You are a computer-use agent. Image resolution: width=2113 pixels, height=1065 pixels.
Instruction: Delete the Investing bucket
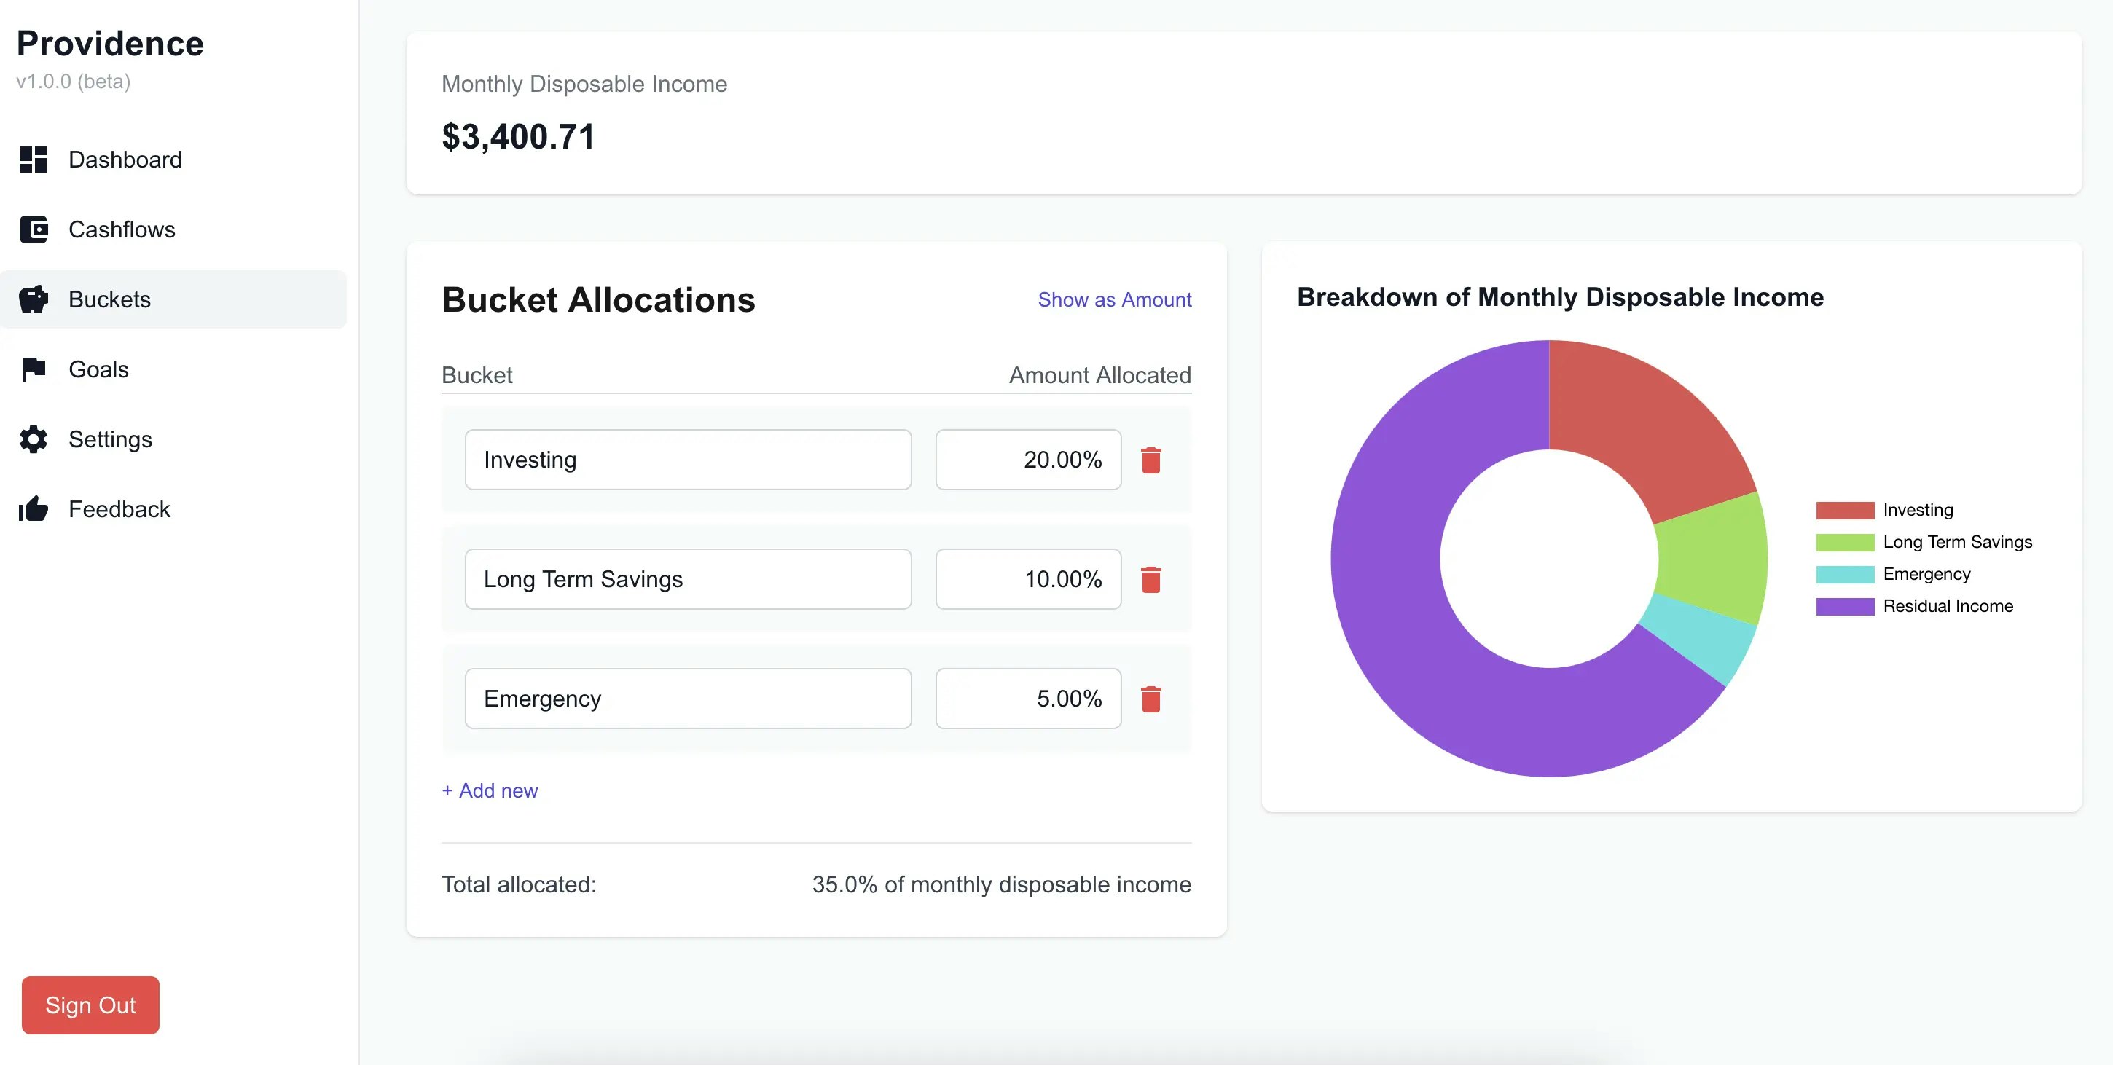click(1150, 460)
